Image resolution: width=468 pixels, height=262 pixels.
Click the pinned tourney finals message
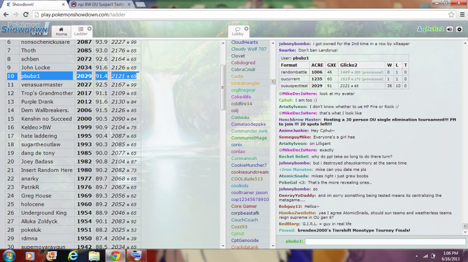click(x=354, y=231)
